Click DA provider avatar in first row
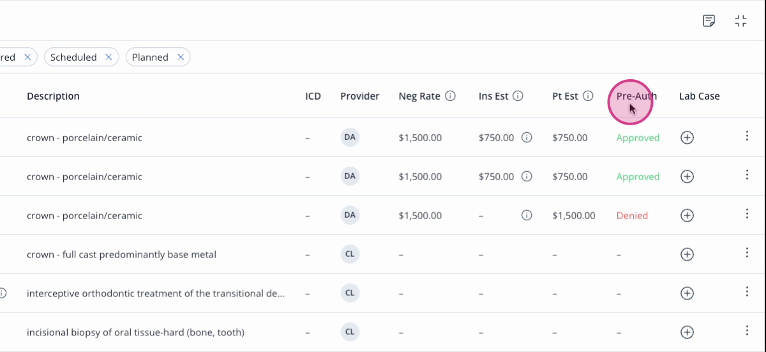The width and height of the screenshot is (766, 352). click(350, 137)
